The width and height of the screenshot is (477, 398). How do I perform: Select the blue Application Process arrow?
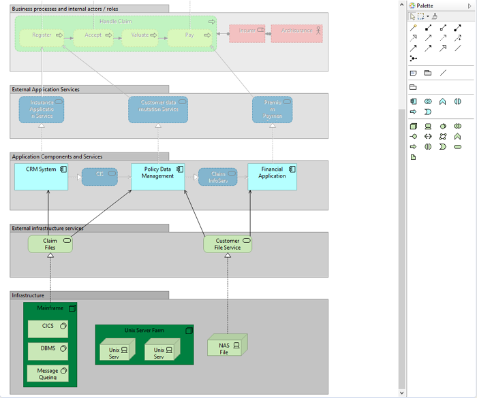pos(413,112)
